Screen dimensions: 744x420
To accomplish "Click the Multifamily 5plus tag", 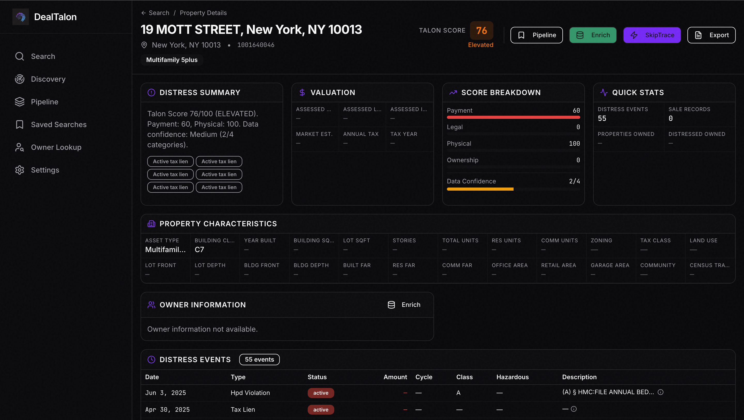I will (x=172, y=60).
